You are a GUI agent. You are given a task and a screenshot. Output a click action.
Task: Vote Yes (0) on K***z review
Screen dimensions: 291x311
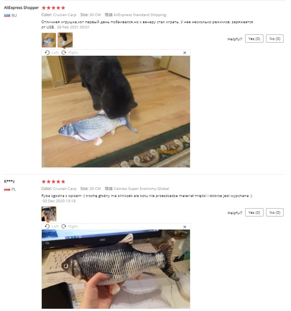tap(254, 212)
